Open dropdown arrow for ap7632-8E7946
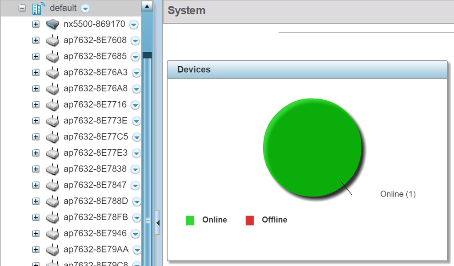The width and height of the screenshot is (454, 266). 135,234
